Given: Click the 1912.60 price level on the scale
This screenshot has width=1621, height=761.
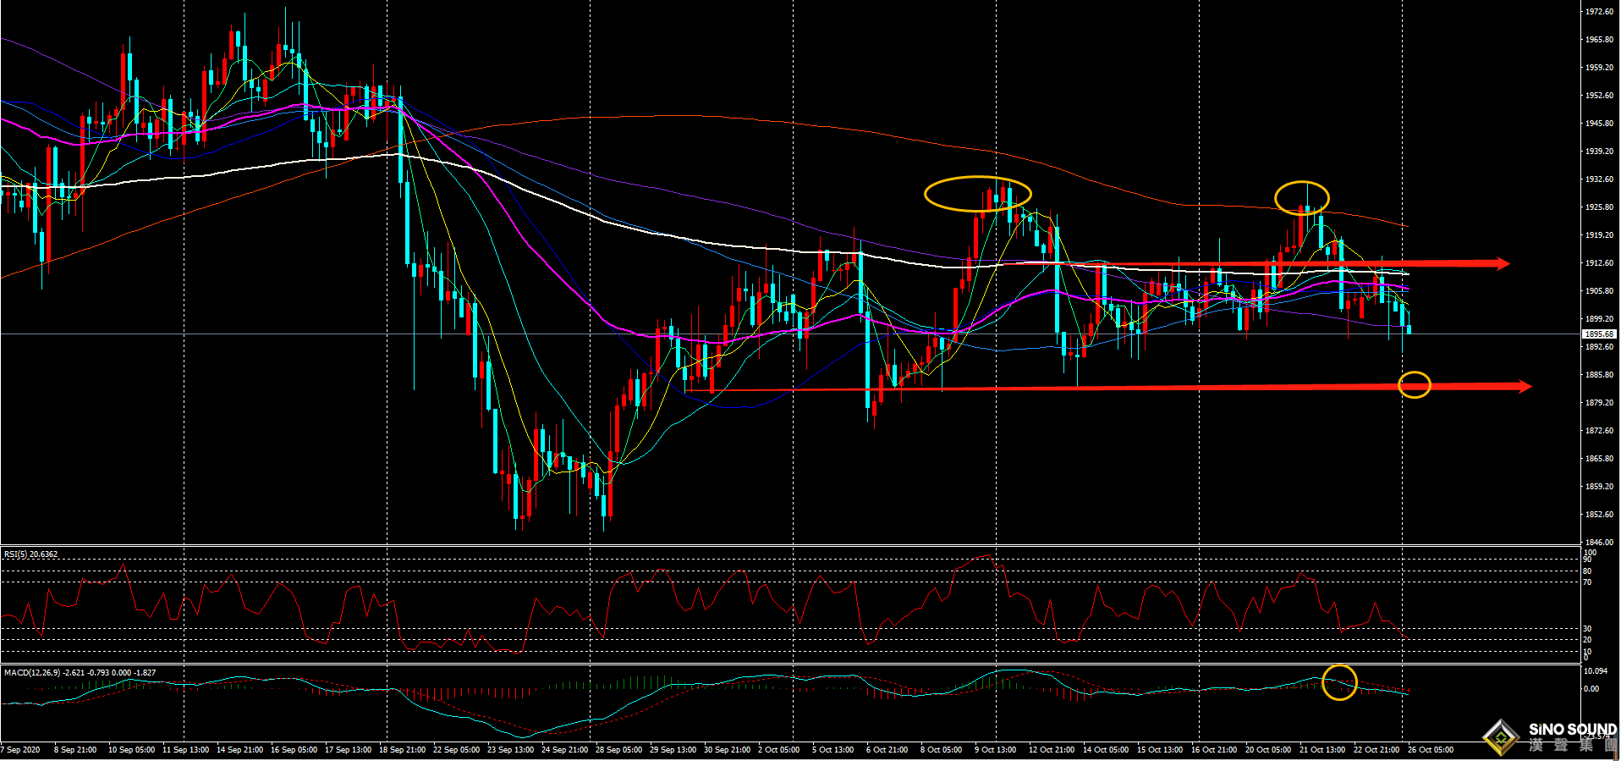Looking at the screenshot, I should [1598, 263].
